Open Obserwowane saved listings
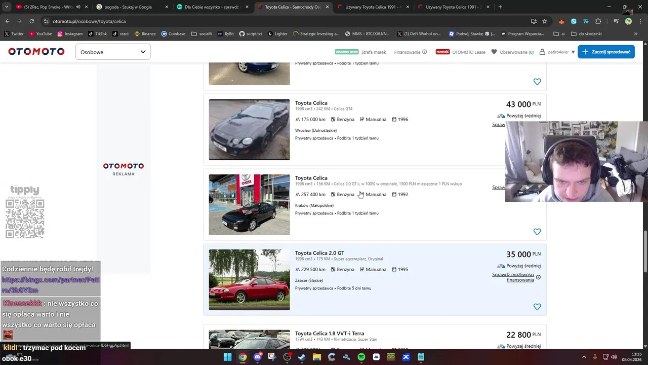The width and height of the screenshot is (648, 365). 512,52
